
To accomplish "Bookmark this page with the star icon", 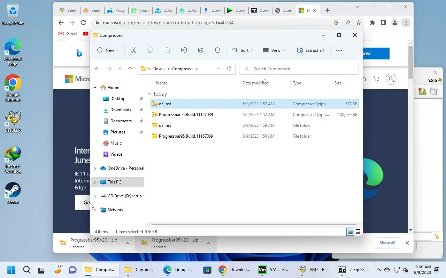I will pos(359,23).
